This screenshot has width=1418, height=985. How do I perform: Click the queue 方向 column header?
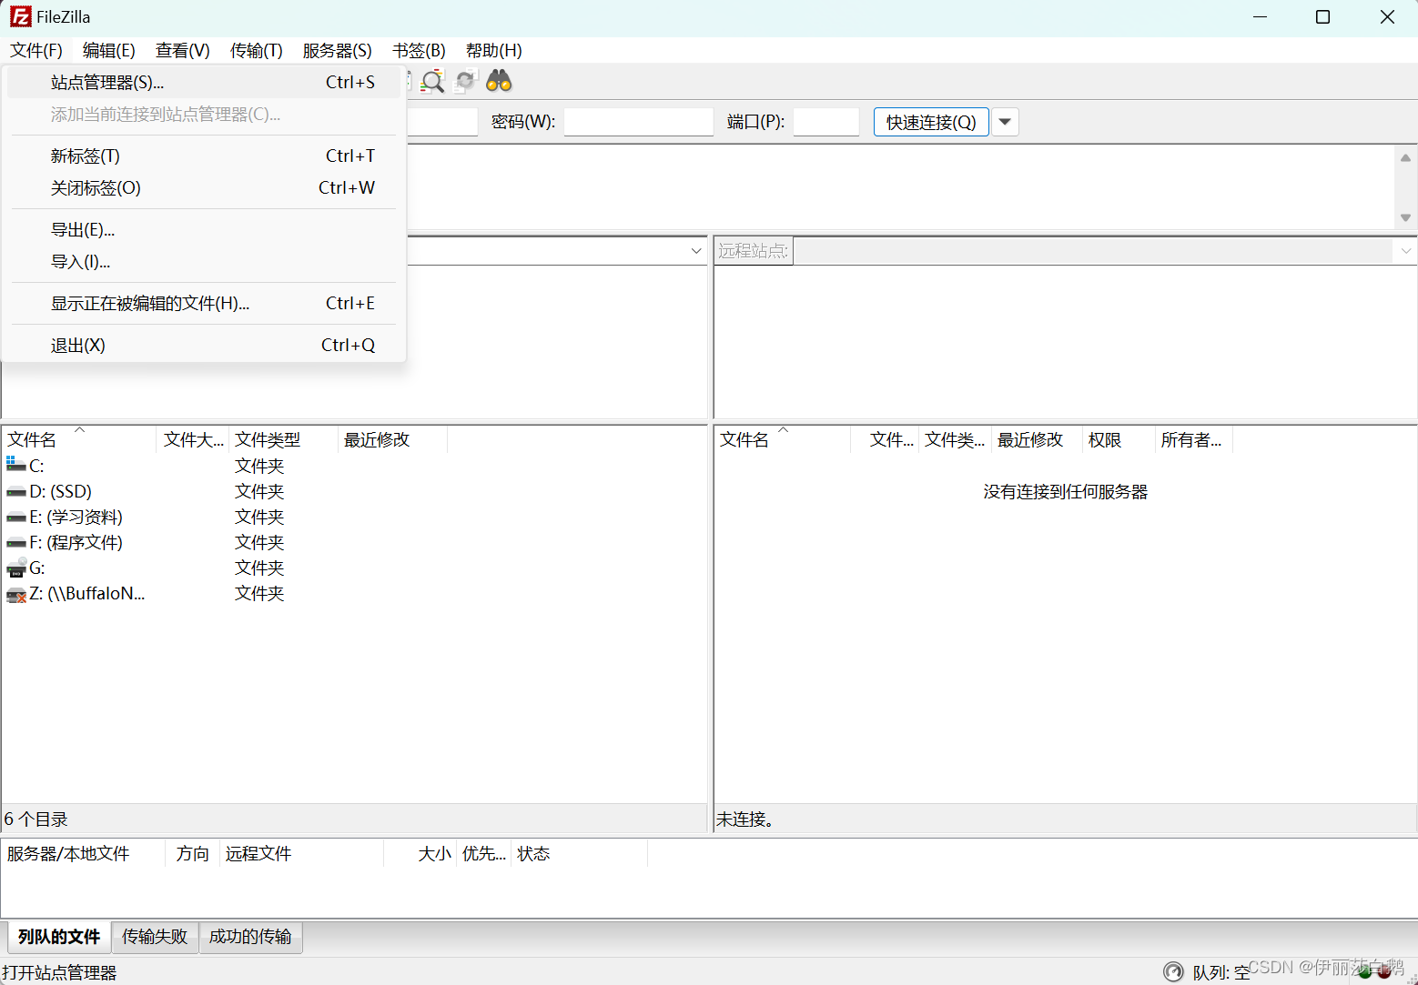[193, 853]
